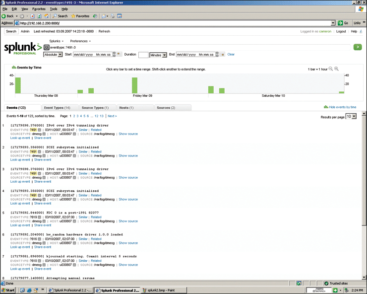
Task: Open the File menu
Action: pyautogui.click(x=5, y=9)
